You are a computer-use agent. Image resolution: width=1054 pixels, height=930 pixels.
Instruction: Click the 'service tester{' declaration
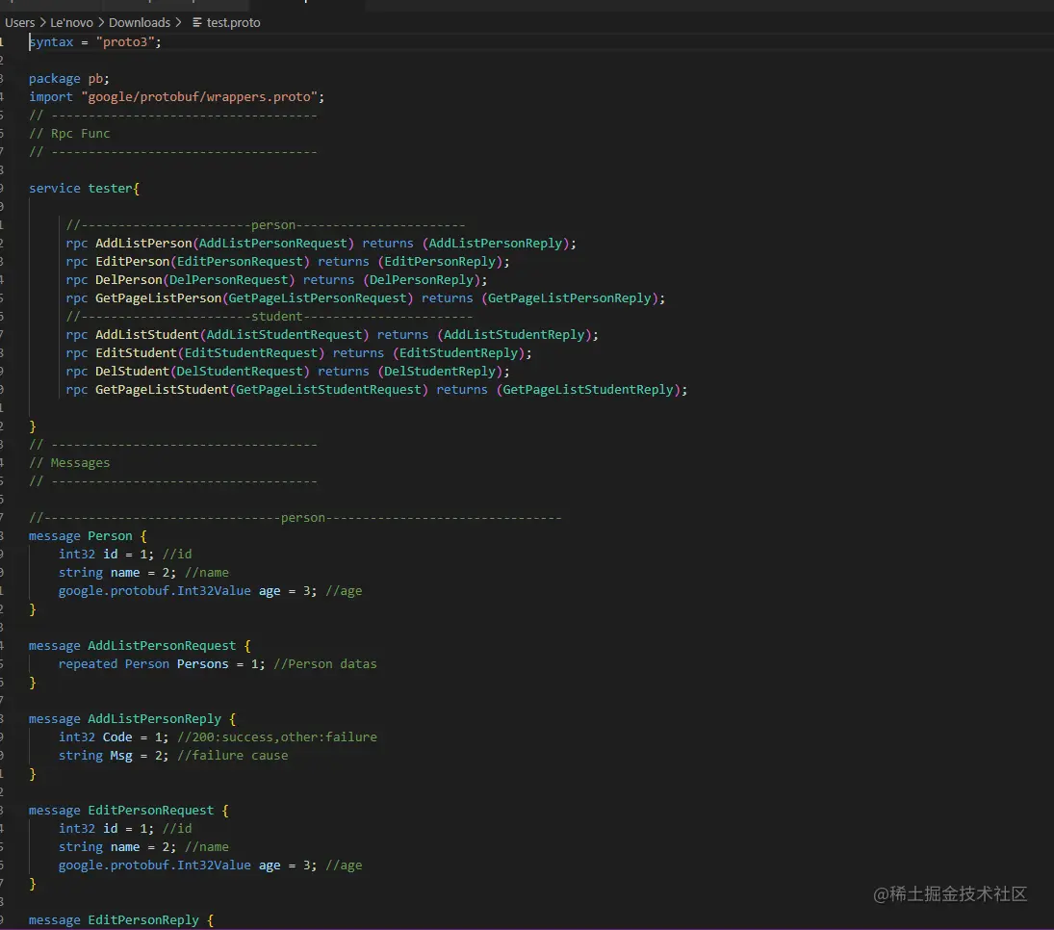click(84, 189)
